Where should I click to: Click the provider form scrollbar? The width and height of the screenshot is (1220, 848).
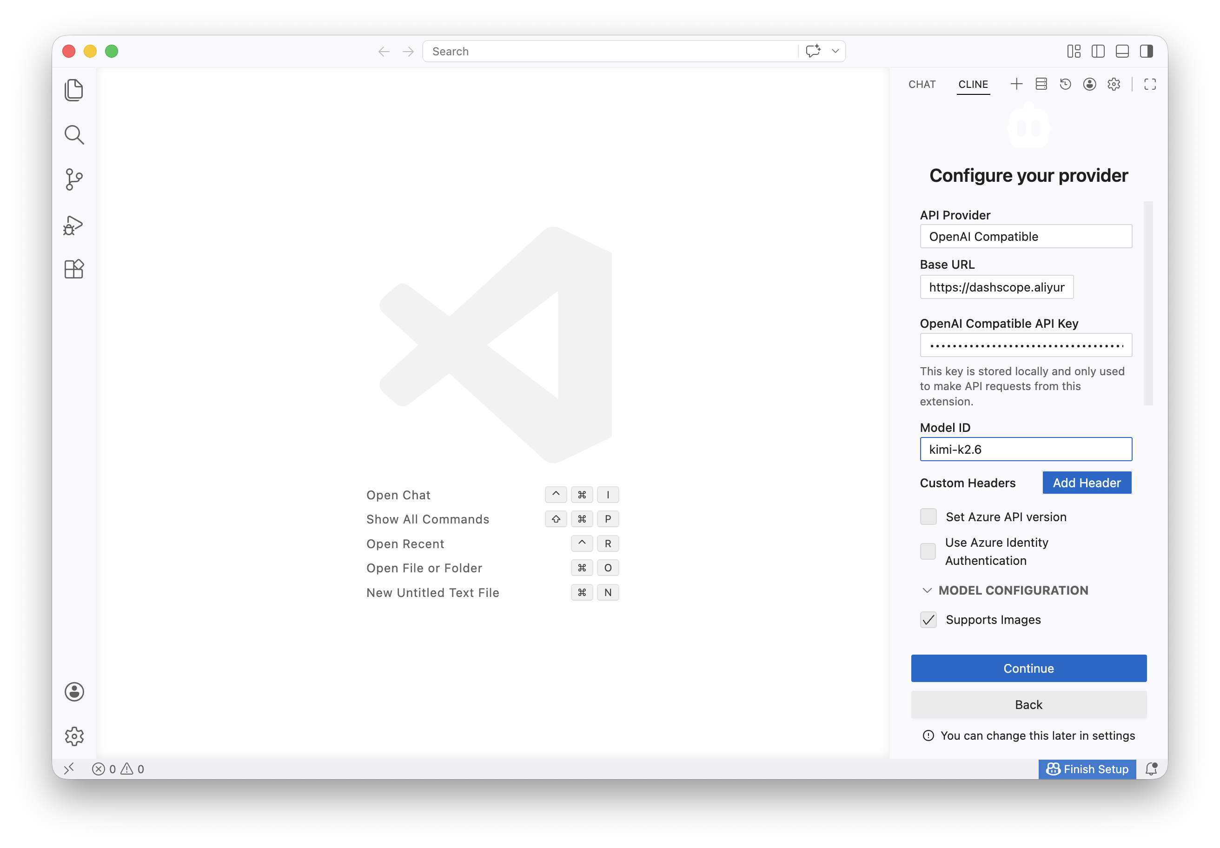[x=1148, y=303]
